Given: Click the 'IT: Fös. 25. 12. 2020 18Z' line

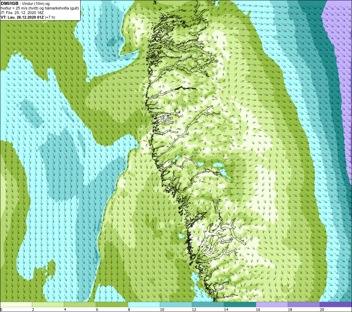Looking at the screenshot, I should click(x=22, y=13).
